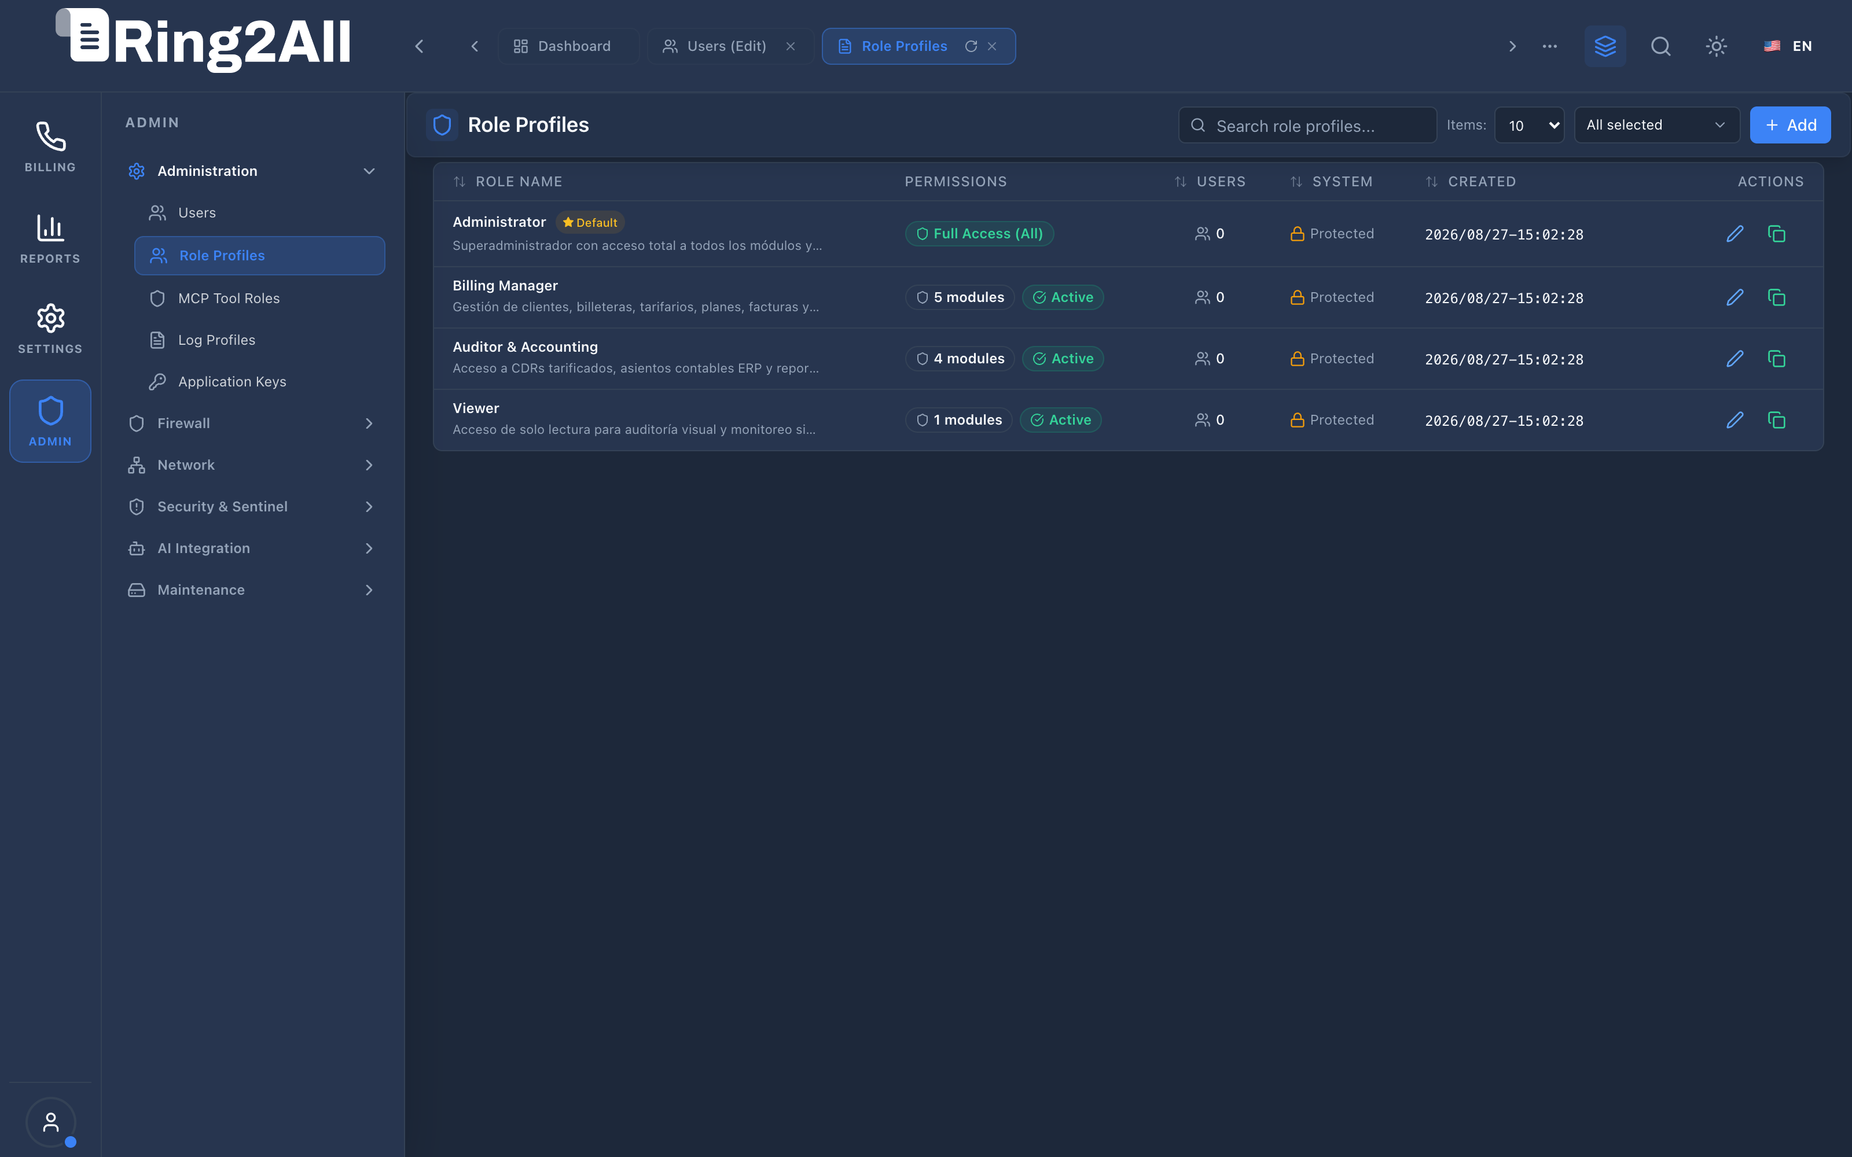
Task: Duplicate the Administrator role
Action: click(x=1776, y=233)
